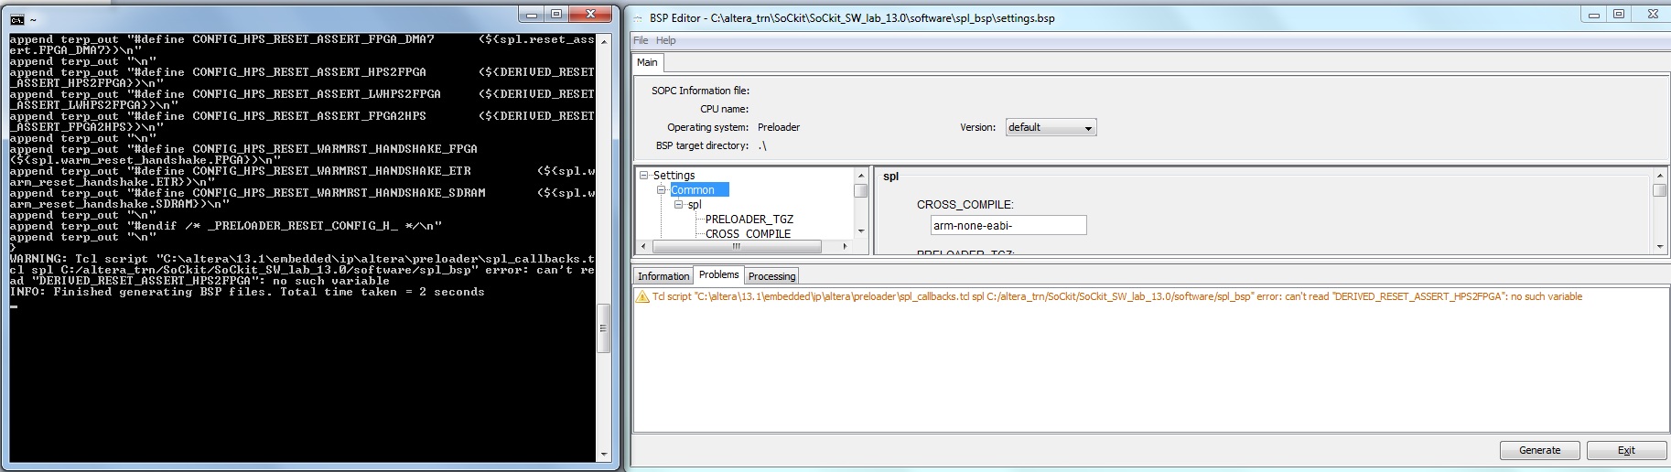Viewport: 1671px width, 472px height.
Task: Click the settings tree scroll-left arrow
Action: 643,246
